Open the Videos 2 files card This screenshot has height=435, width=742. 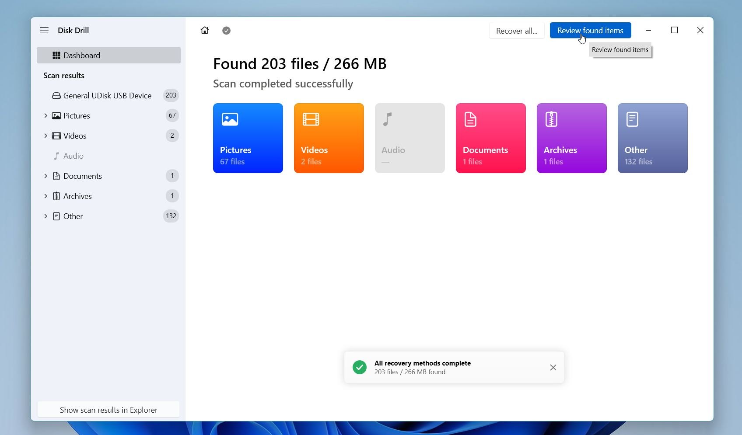pyautogui.click(x=329, y=138)
